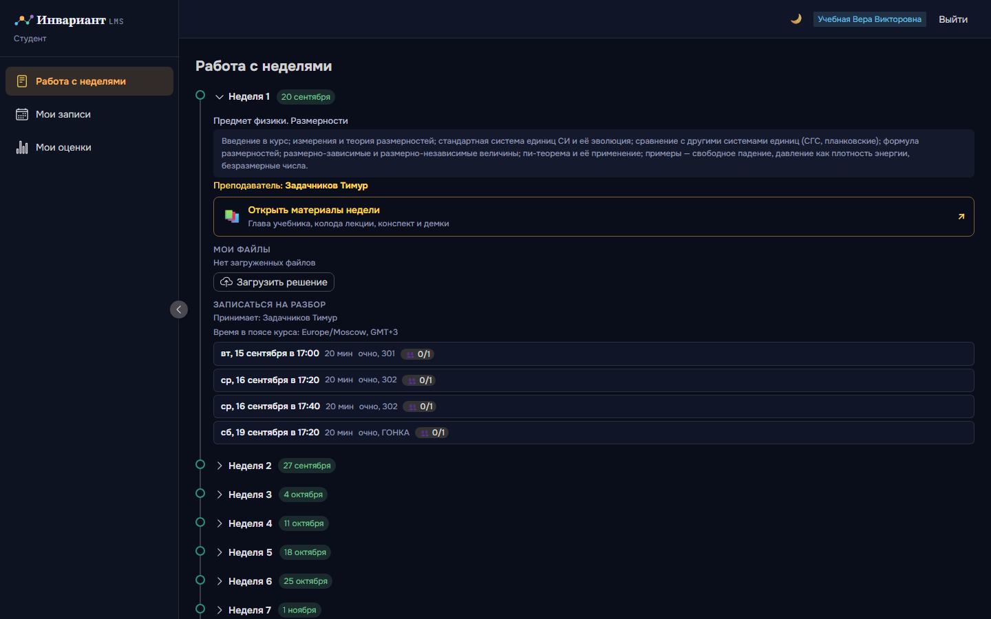Collapse the sidebar with the arrow button
Image resolution: width=991 pixels, height=619 pixels.
(x=179, y=309)
